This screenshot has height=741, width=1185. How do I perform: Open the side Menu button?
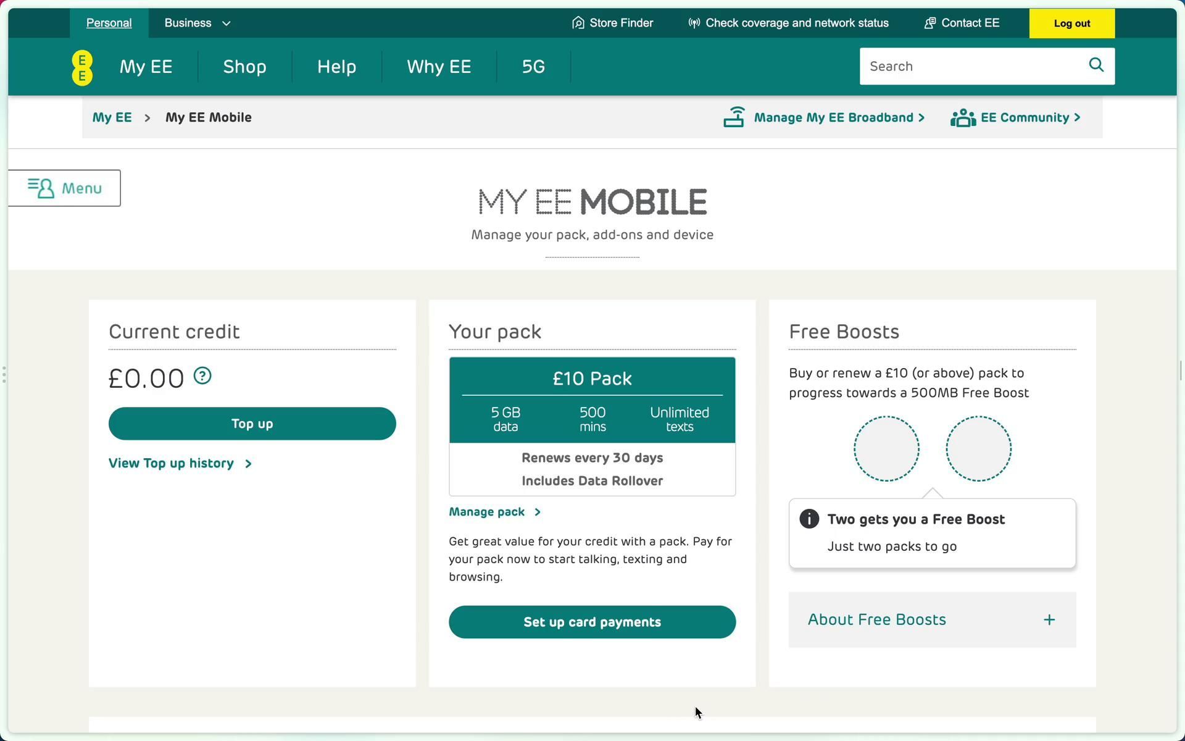point(65,188)
